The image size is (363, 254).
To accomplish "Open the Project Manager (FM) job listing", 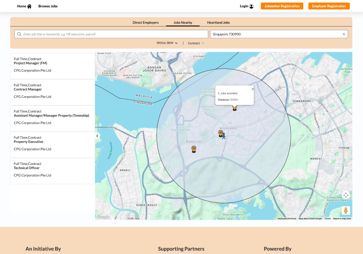I will click(x=53, y=66).
